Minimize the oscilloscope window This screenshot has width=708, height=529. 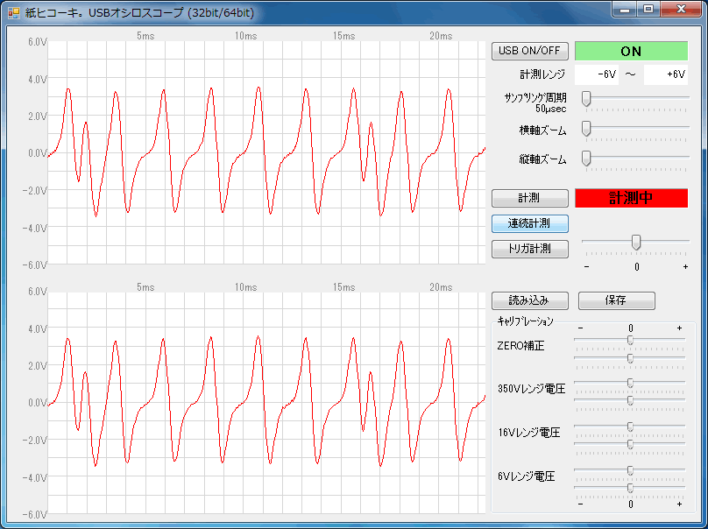[625, 10]
